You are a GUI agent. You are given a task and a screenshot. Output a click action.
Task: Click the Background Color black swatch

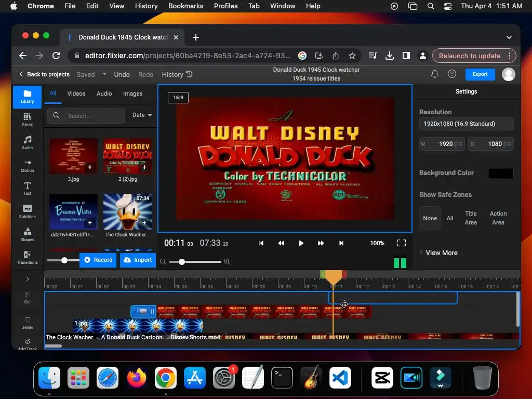click(500, 173)
